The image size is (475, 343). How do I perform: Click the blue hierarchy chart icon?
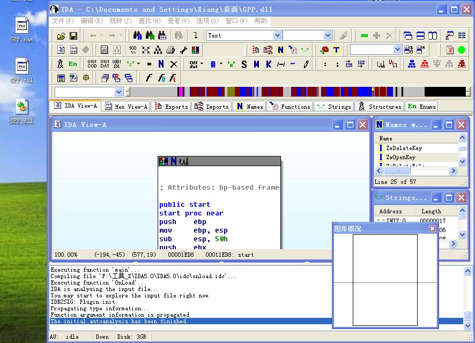[412, 64]
